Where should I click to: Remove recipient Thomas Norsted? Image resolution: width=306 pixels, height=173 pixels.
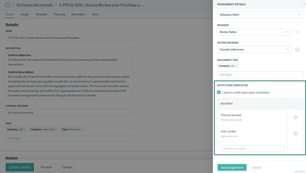pos(295,117)
